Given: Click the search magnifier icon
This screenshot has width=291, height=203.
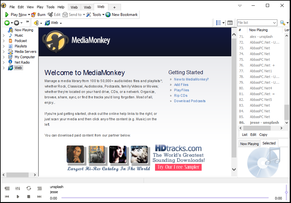Looking at the screenshot, I should click(282, 23).
